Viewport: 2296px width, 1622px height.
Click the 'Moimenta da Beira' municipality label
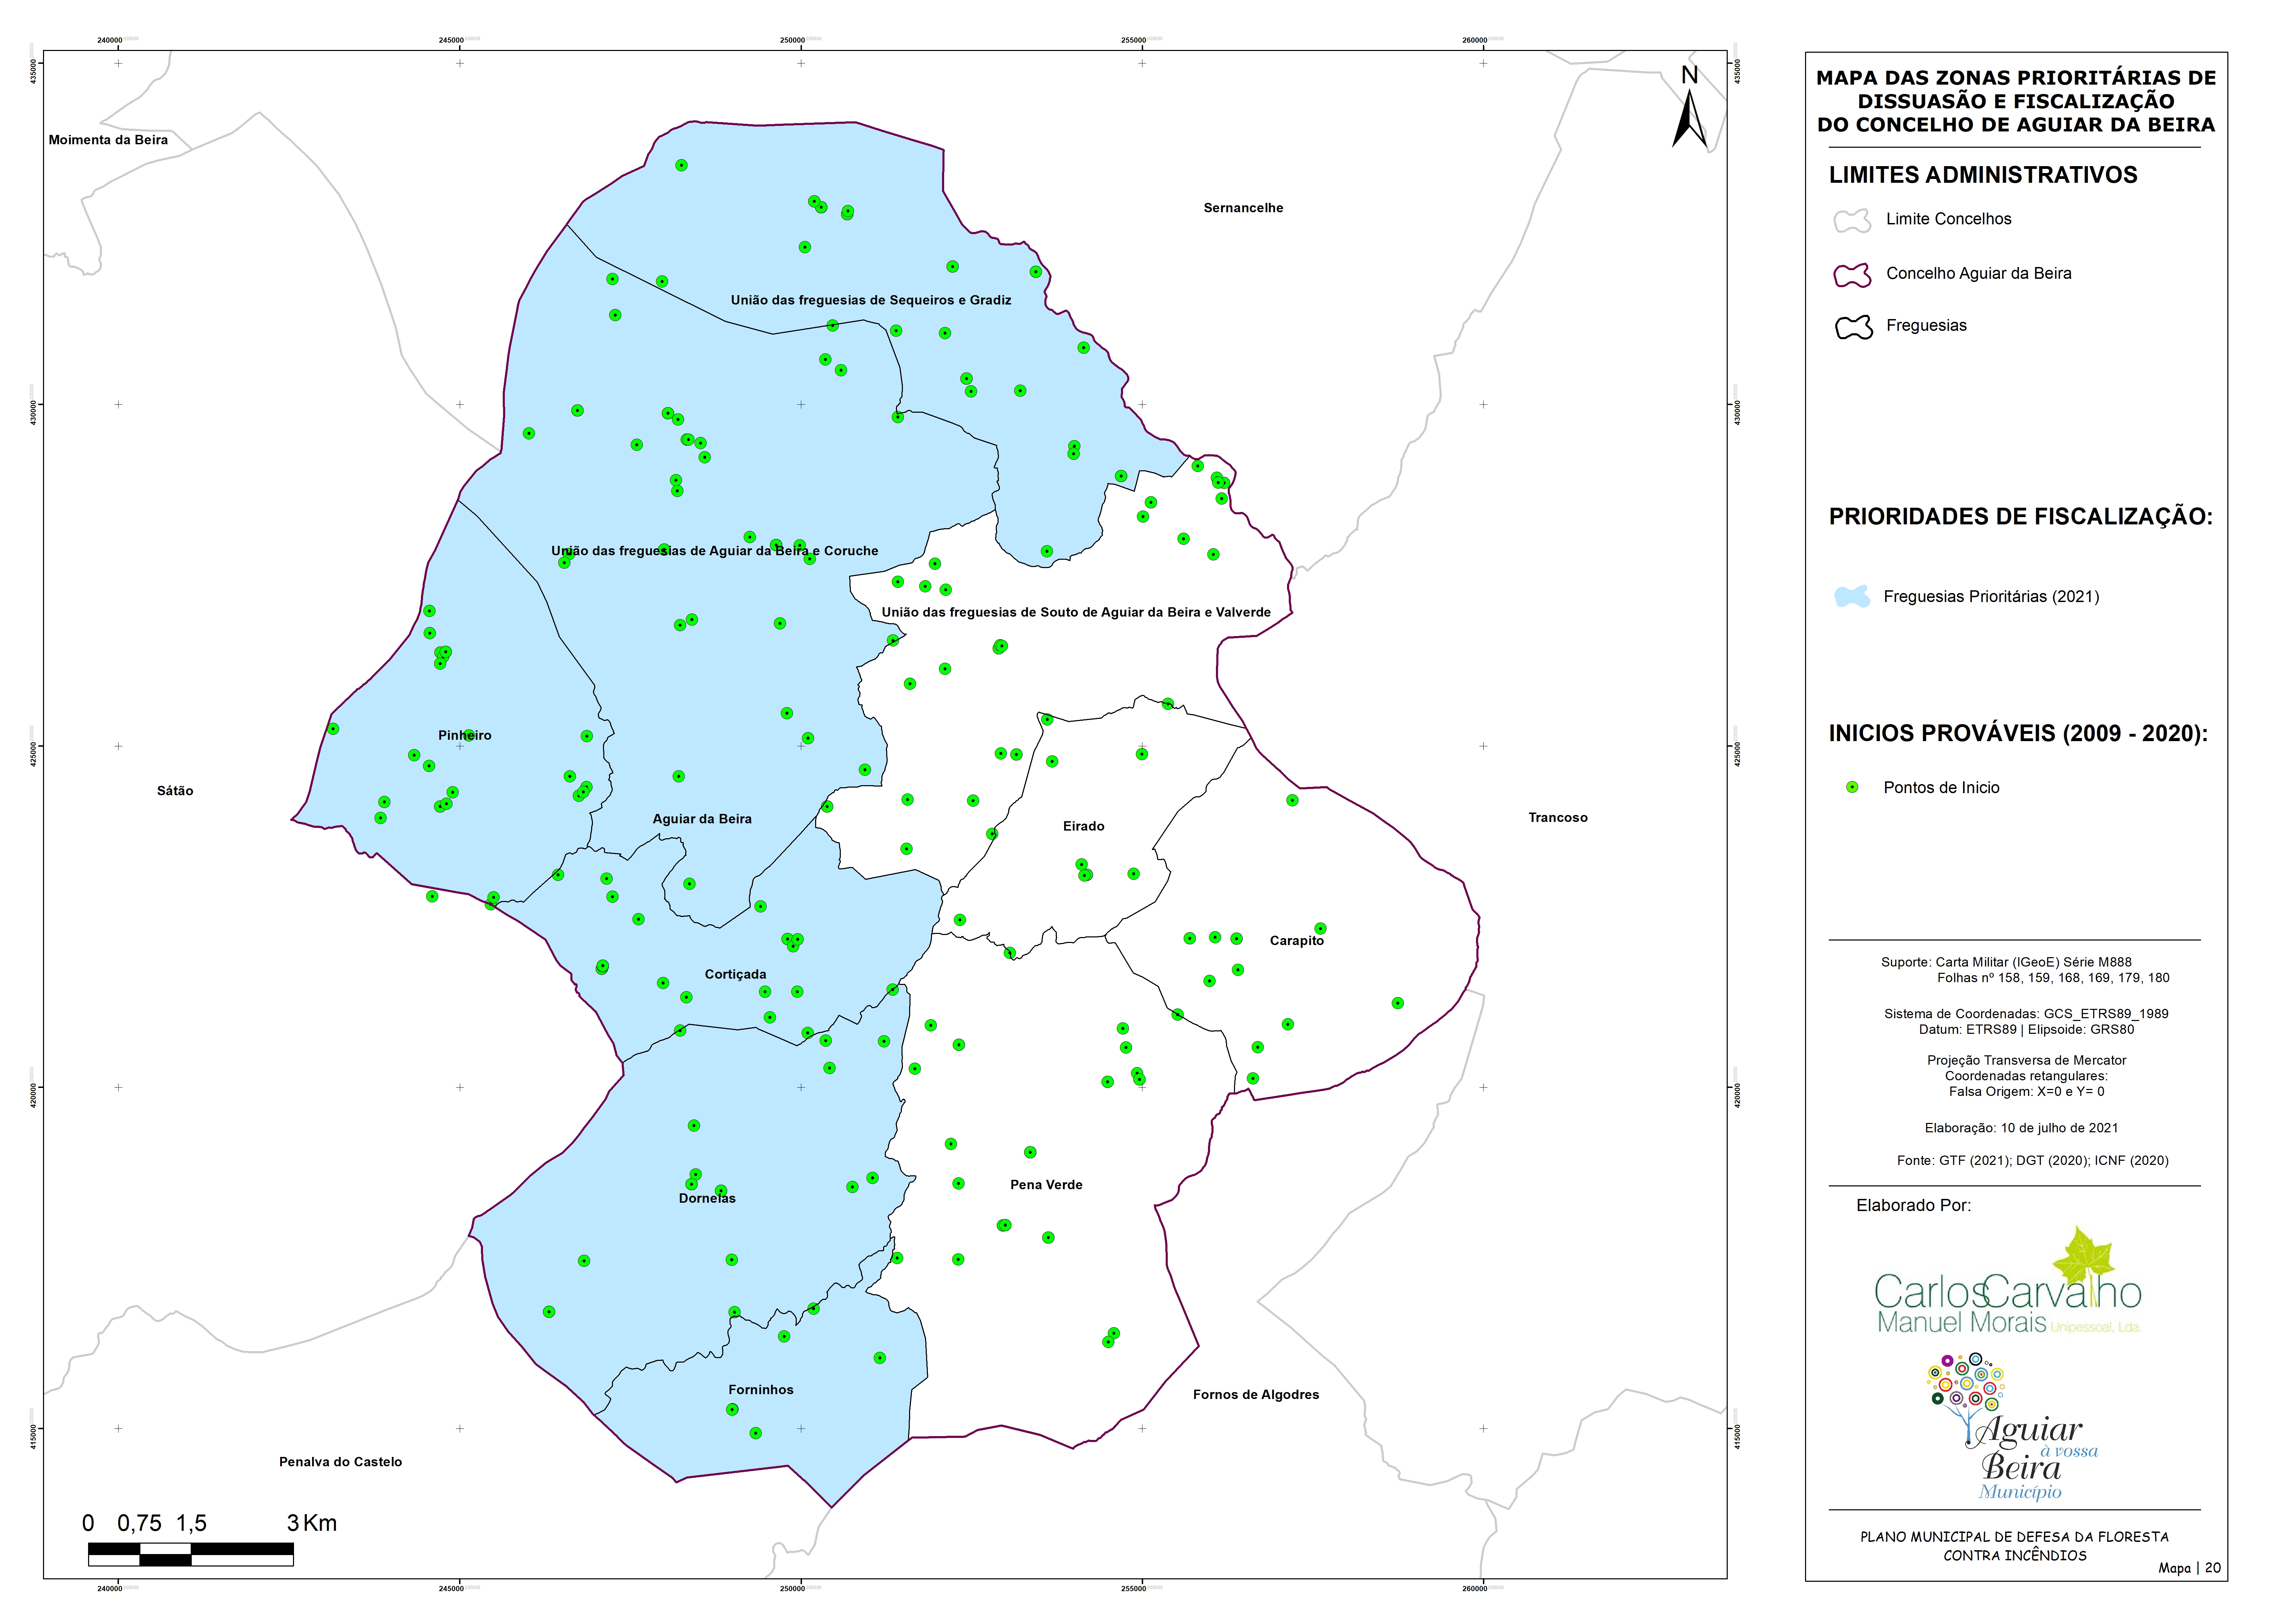tap(108, 140)
